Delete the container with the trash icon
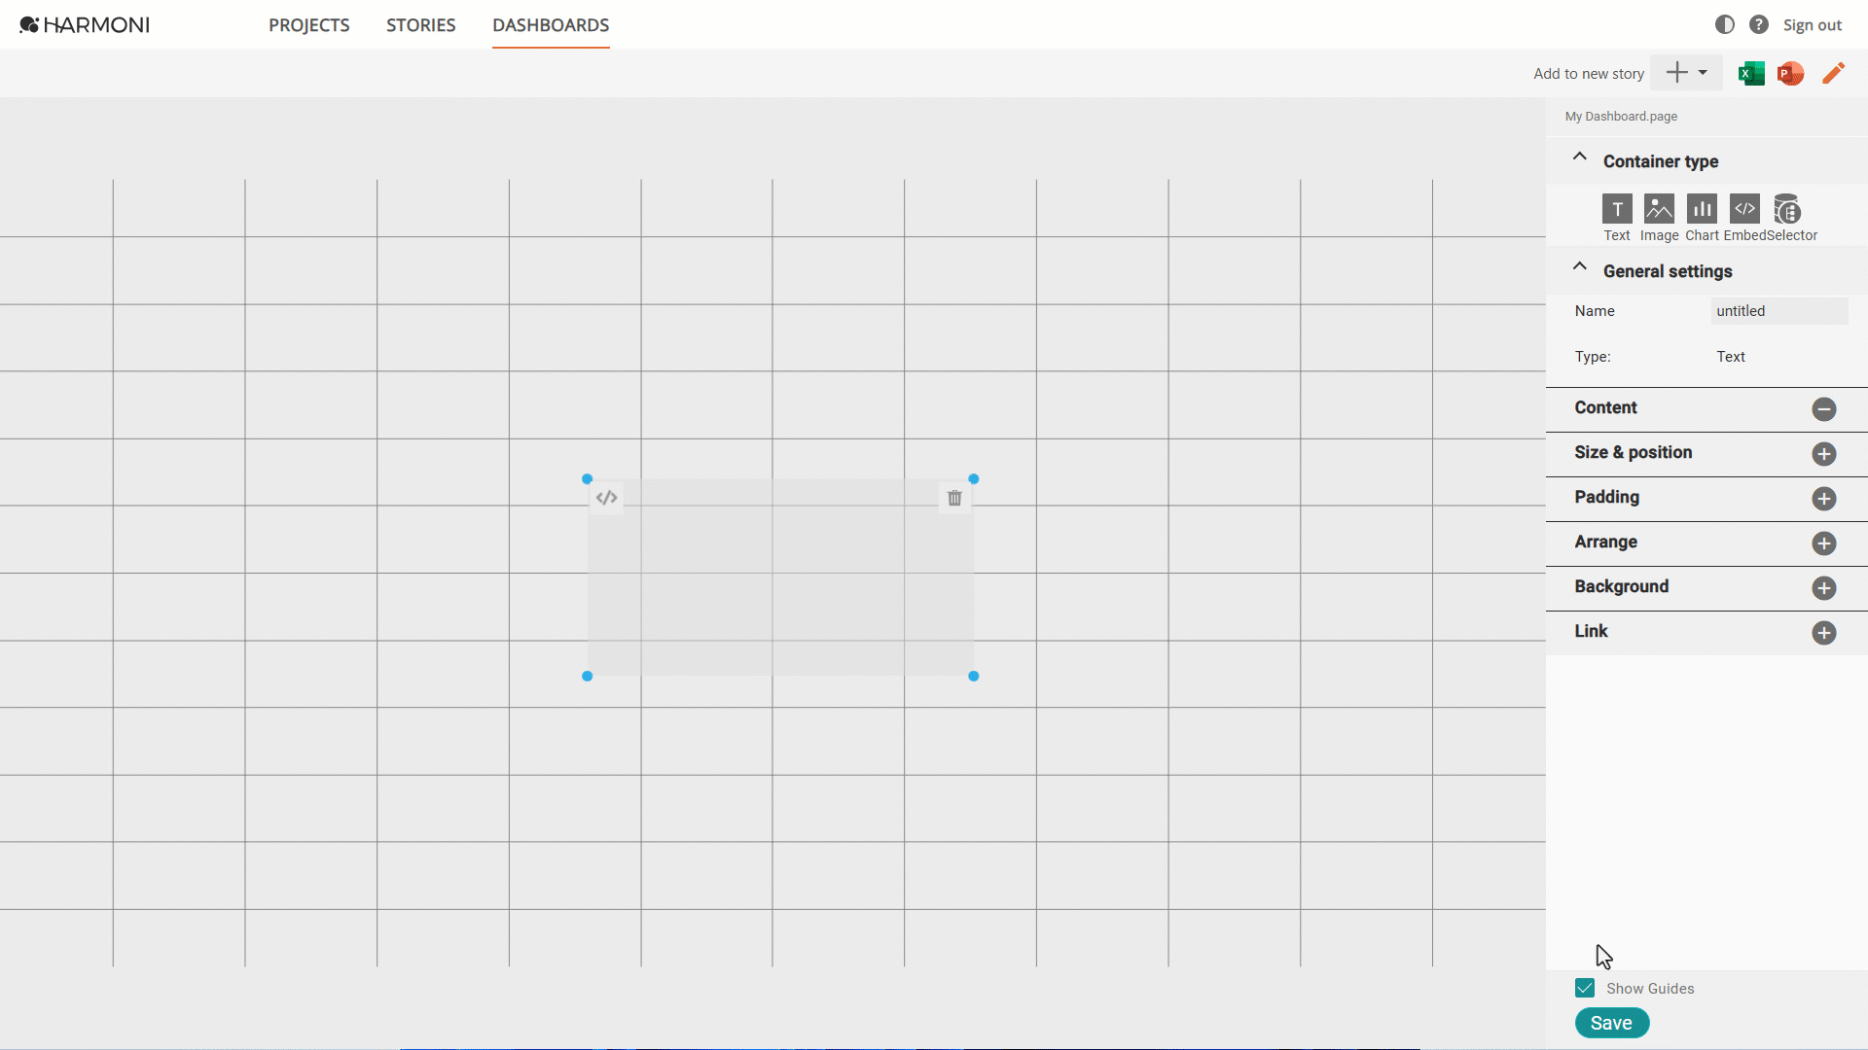Viewport: 1868px width, 1050px height. point(954,498)
